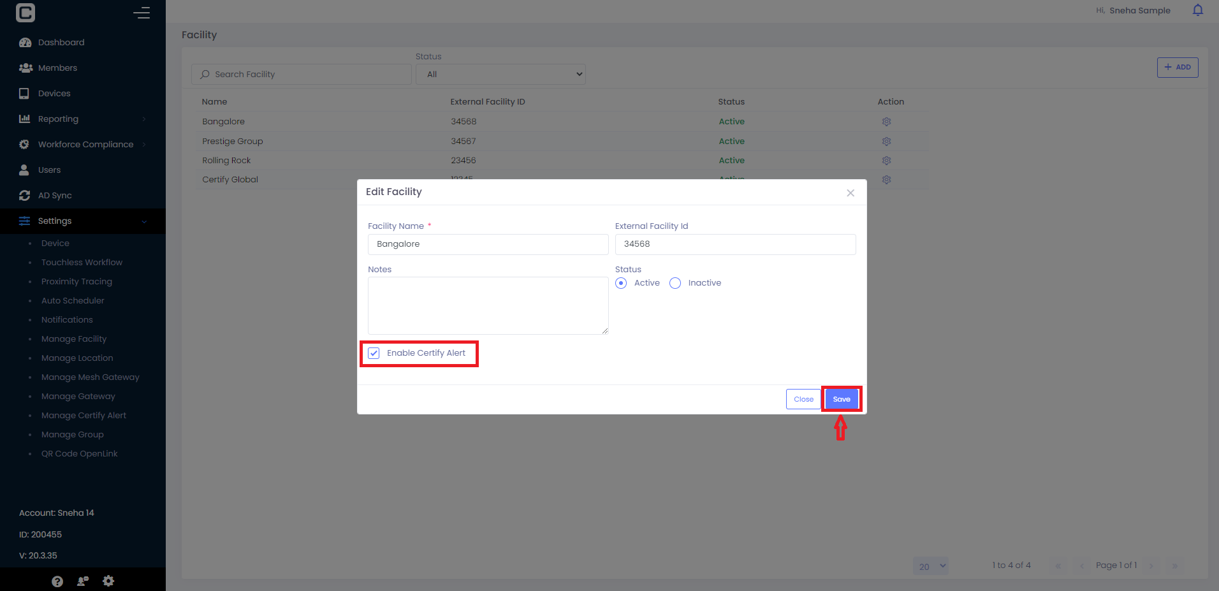
Task: Click the Settings sliders icon
Action: click(x=25, y=221)
